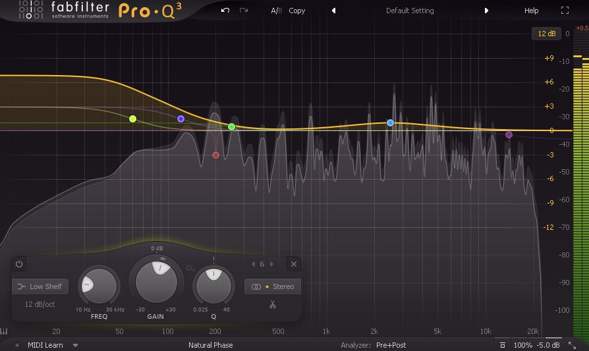Click the resize interface corner icon
The height and width of the screenshot is (351, 589).
click(x=572, y=345)
